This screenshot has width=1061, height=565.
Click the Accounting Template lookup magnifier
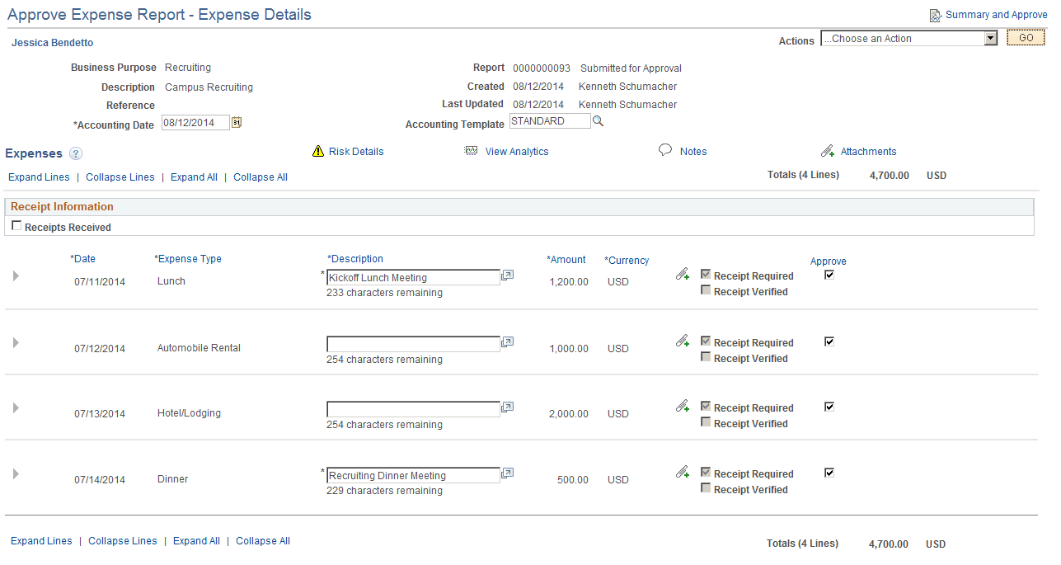597,120
